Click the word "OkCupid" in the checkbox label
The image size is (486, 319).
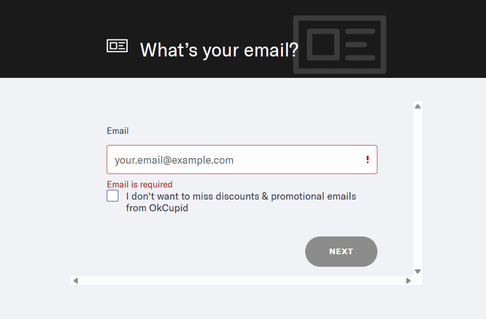pyautogui.click(x=168, y=208)
